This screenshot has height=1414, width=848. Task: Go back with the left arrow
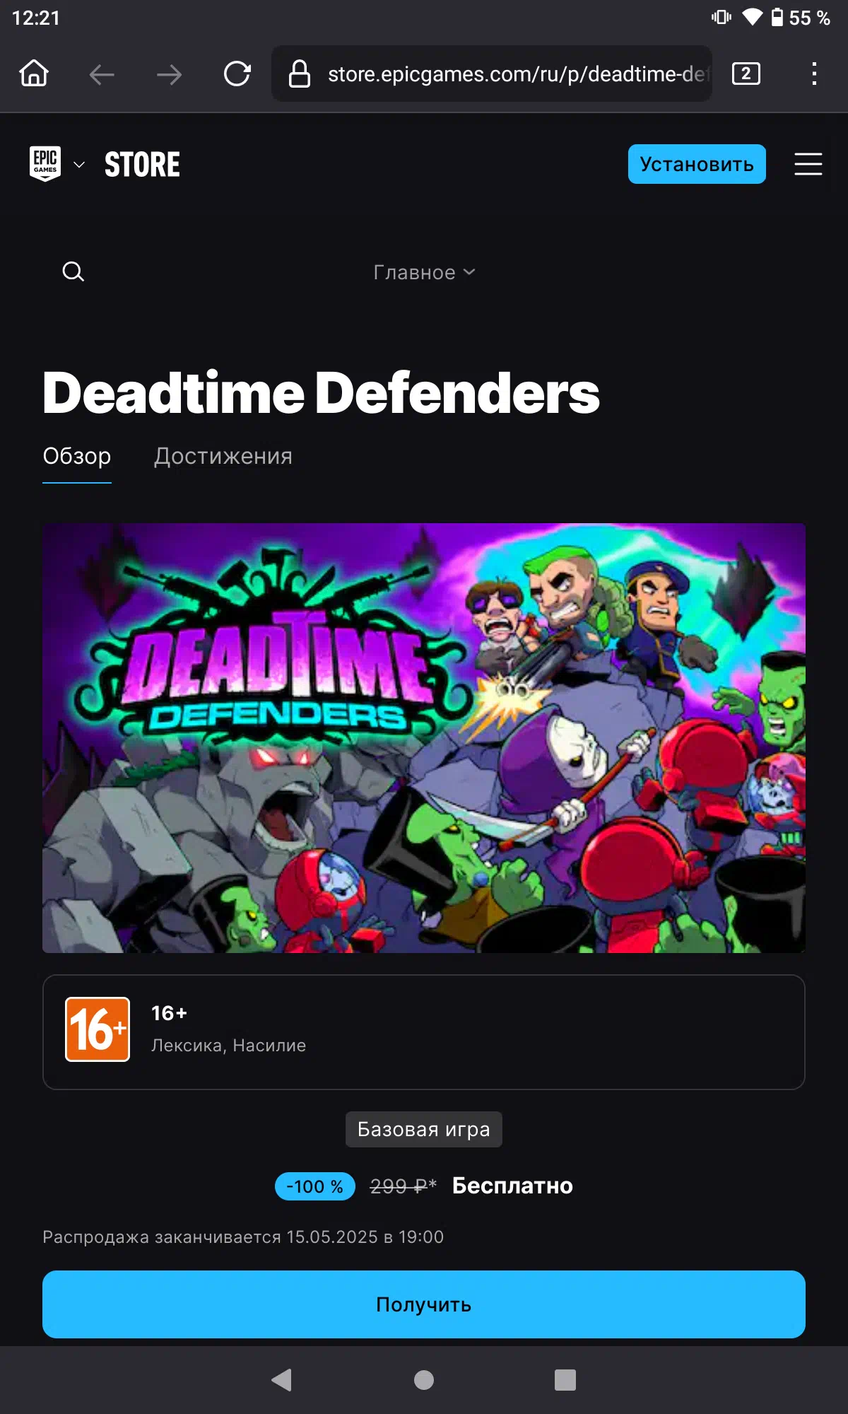(102, 74)
